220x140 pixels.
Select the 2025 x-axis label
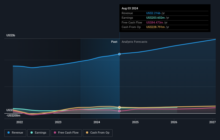[135, 122]
